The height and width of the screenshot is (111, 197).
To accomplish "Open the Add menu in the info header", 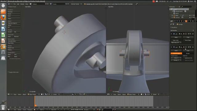I will (18, 4).
